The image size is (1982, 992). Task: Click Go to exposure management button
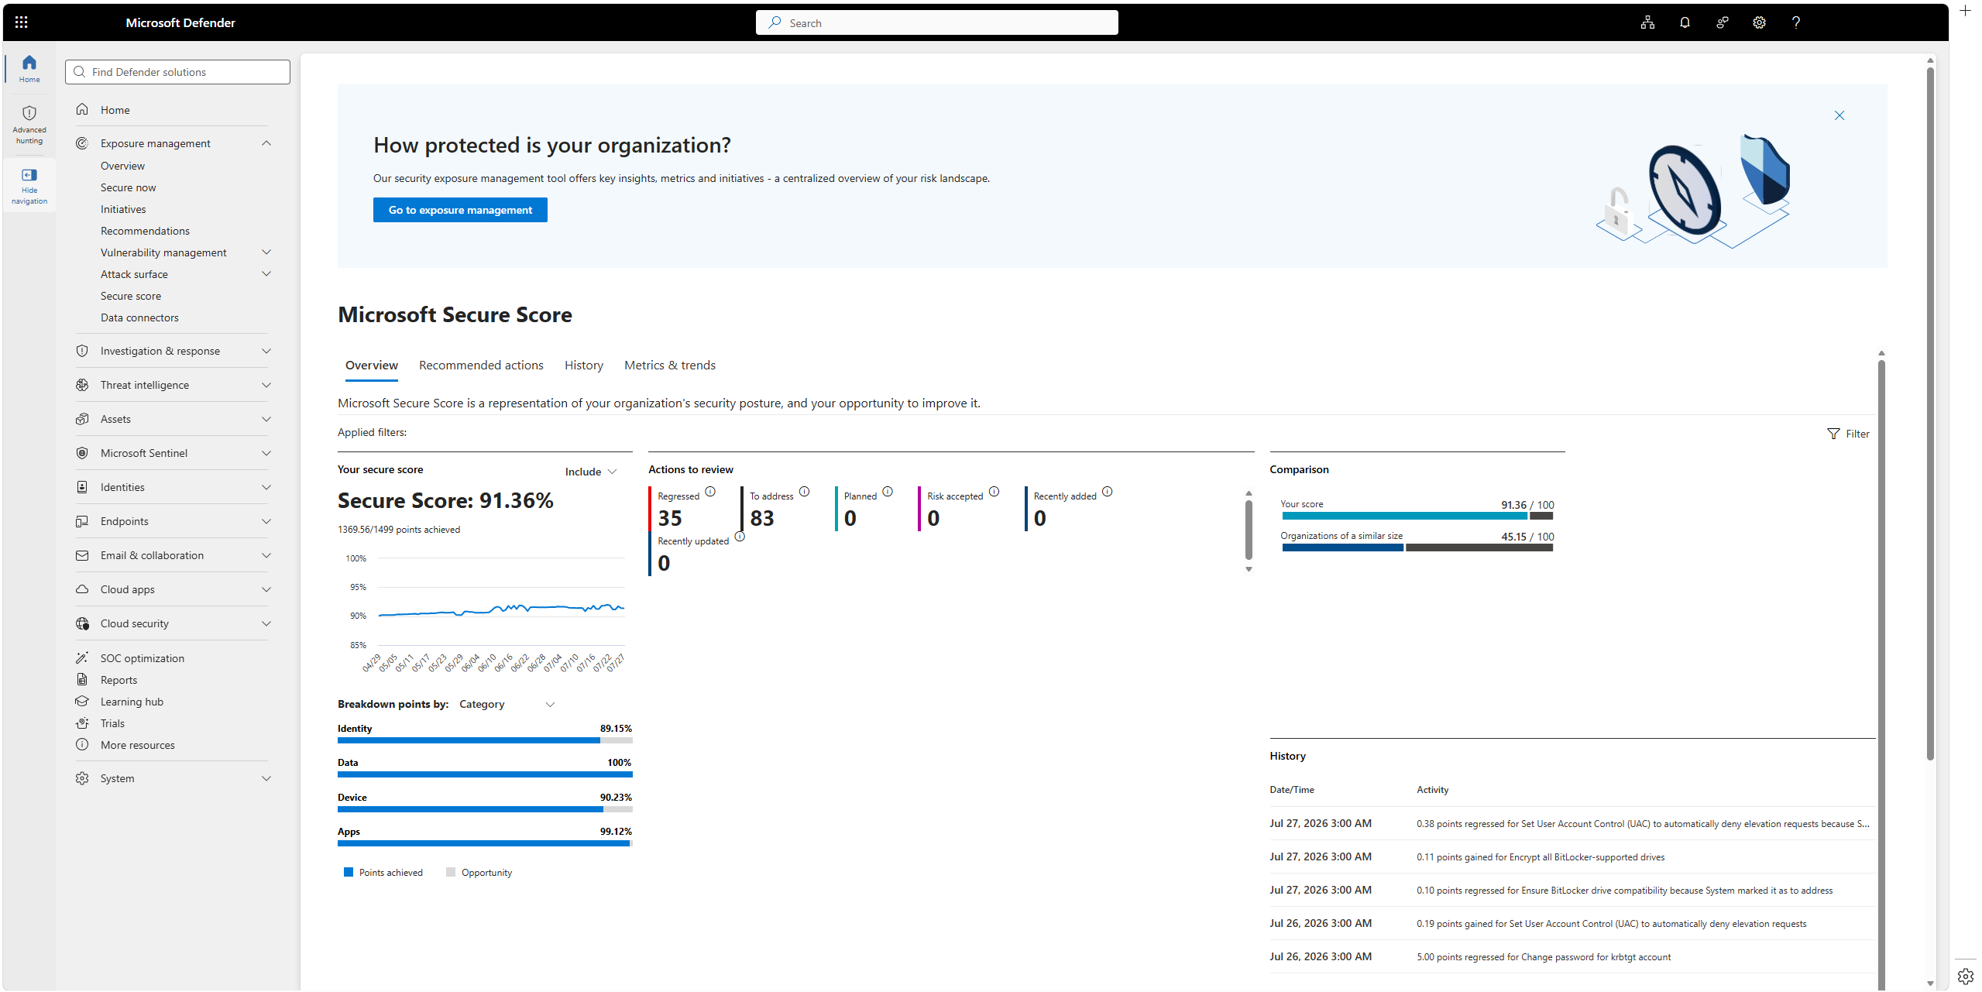(x=460, y=210)
